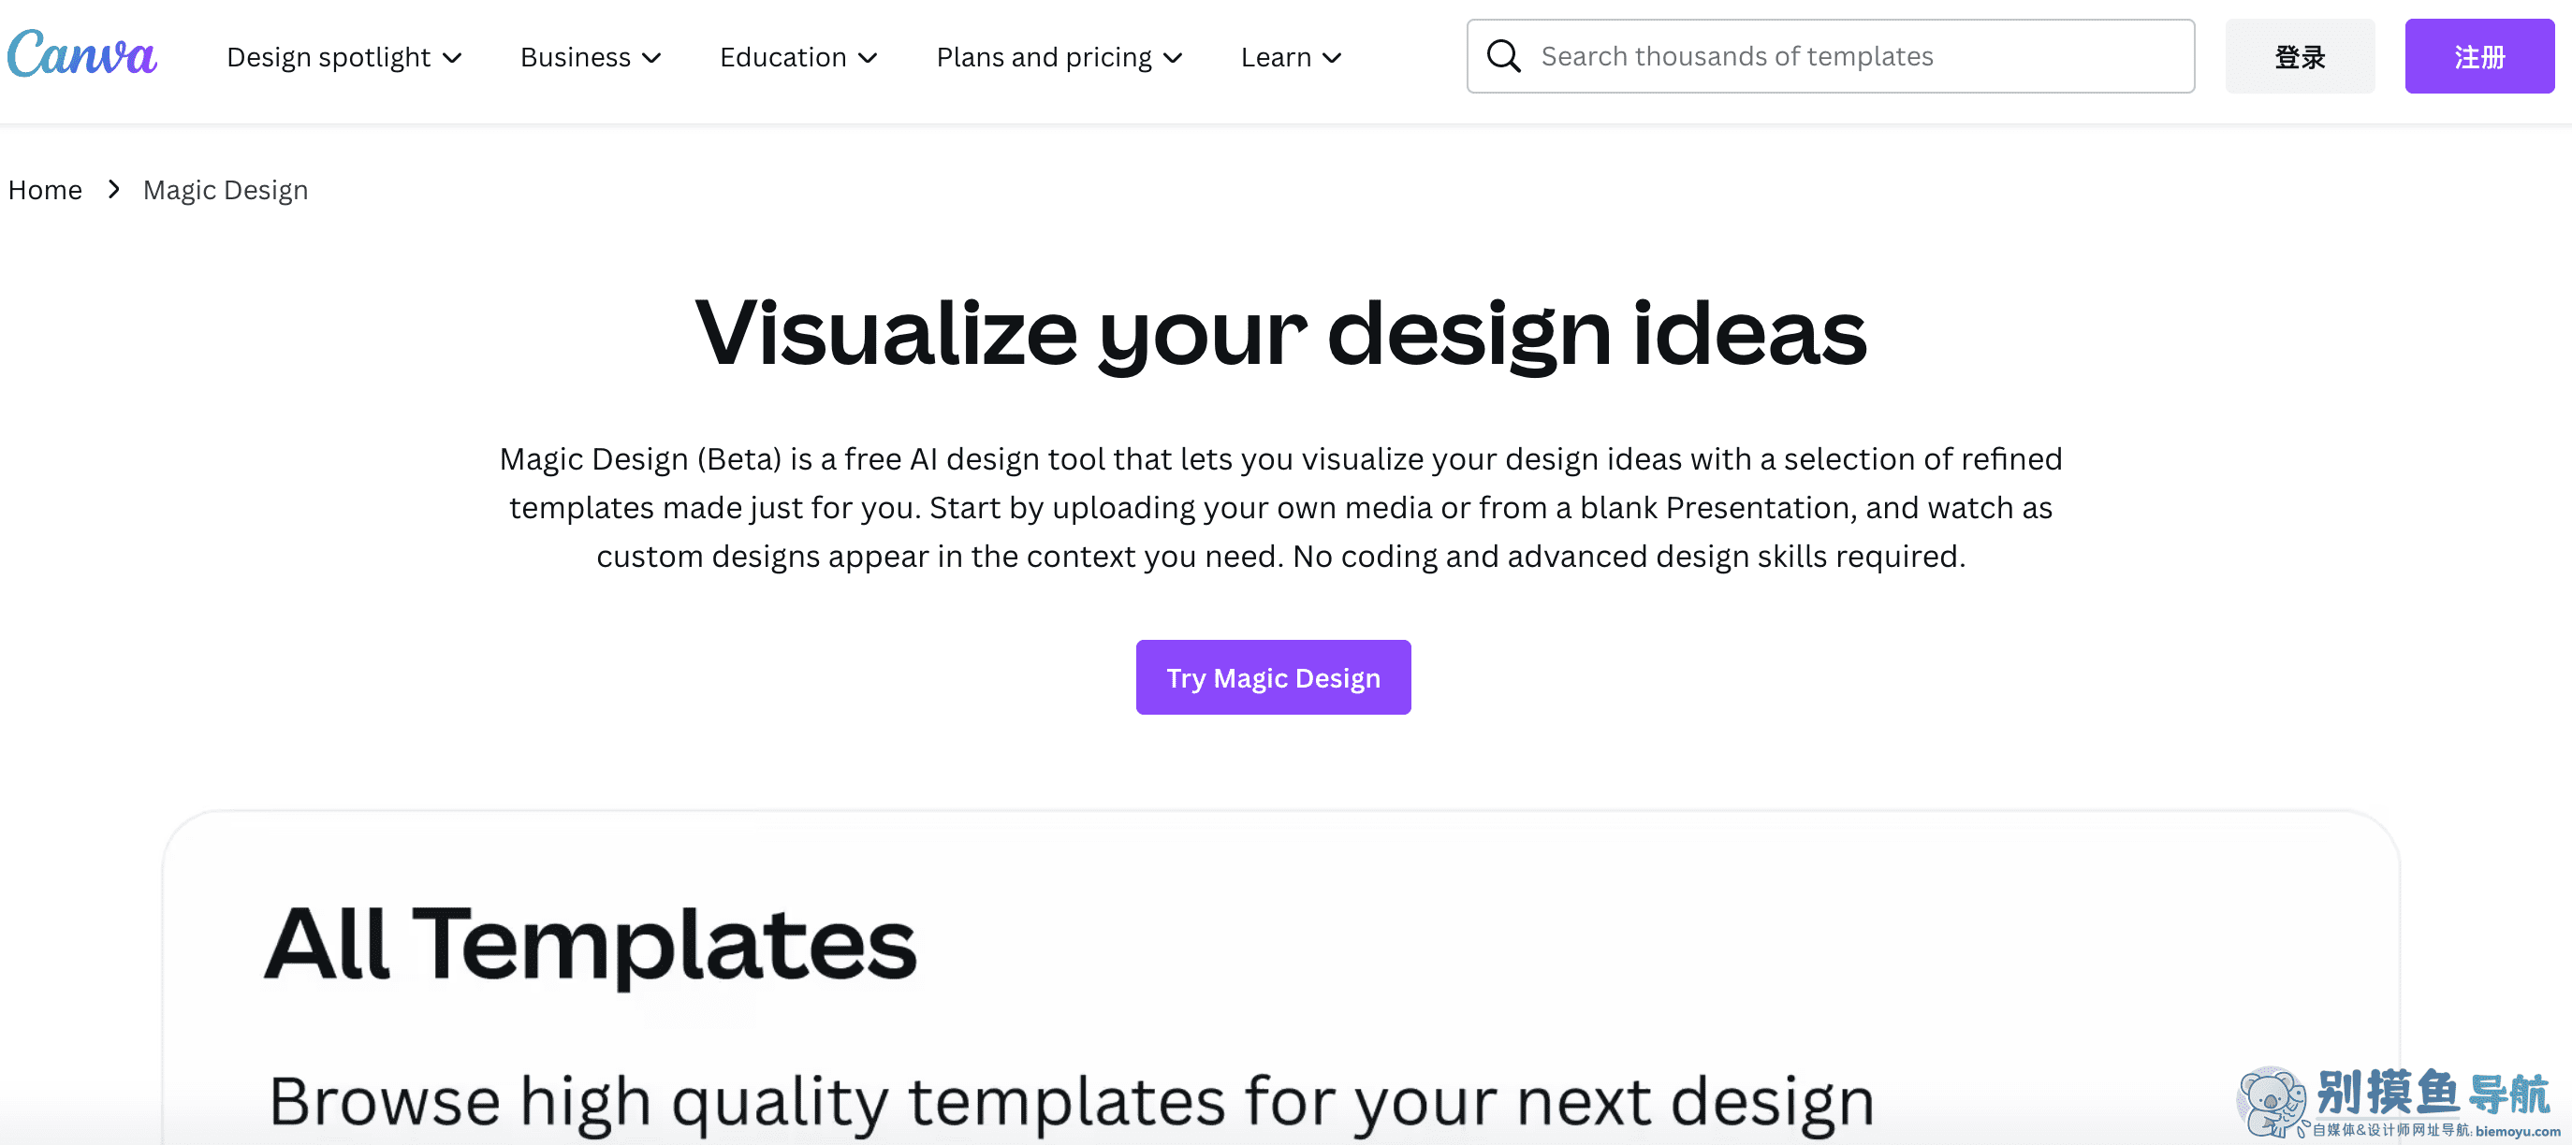Expand the Plans and pricing chevron

point(1173,58)
